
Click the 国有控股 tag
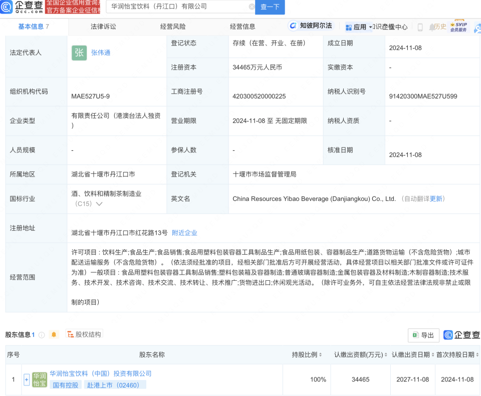[x=66, y=385]
